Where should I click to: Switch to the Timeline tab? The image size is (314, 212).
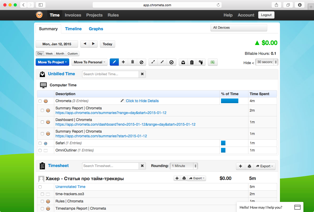[73, 29]
